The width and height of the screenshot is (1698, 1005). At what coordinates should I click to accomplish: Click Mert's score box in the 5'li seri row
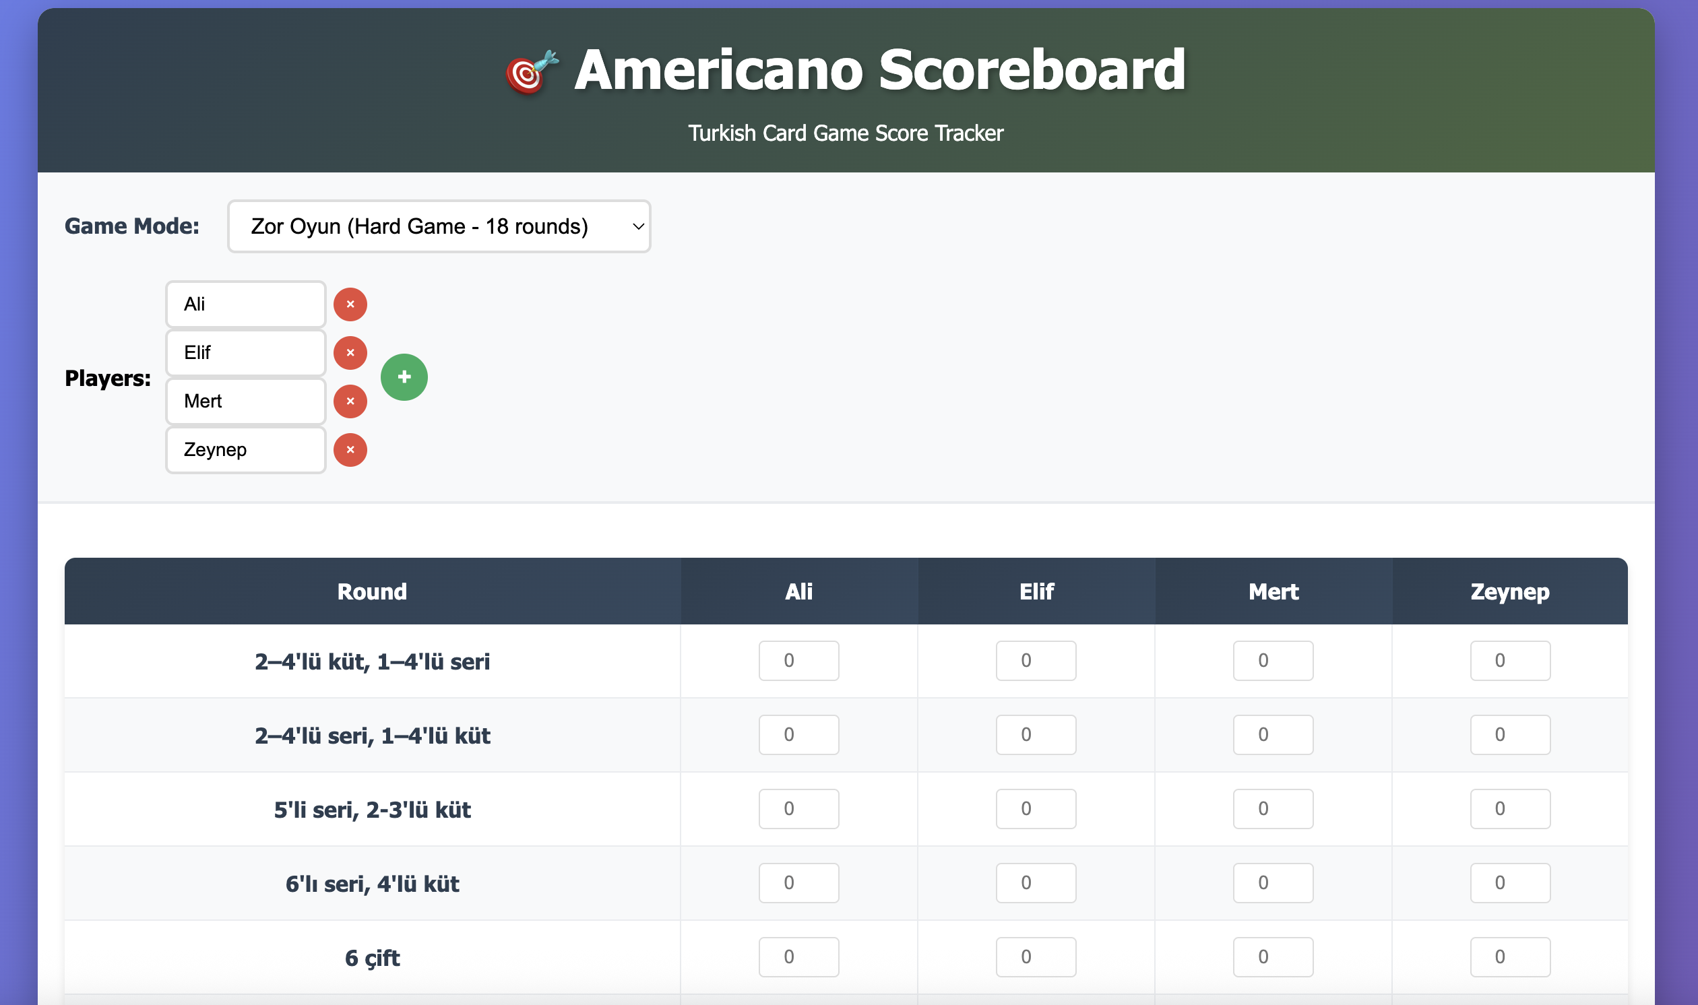[1273, 808]
